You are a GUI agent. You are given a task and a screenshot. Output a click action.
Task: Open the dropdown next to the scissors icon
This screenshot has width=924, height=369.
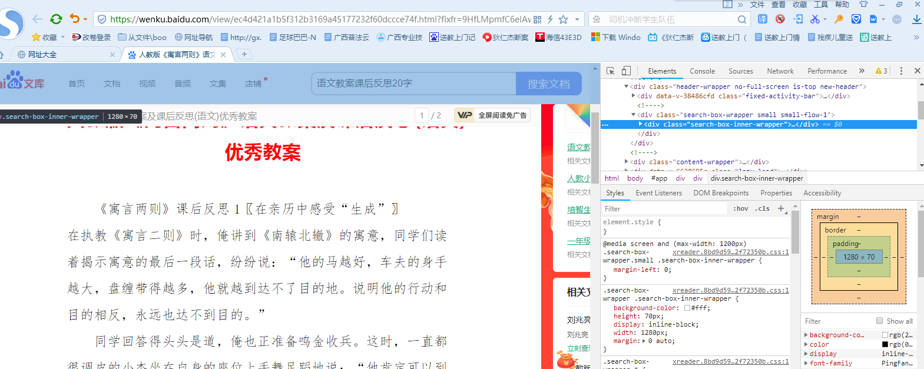tap(825, 19)
